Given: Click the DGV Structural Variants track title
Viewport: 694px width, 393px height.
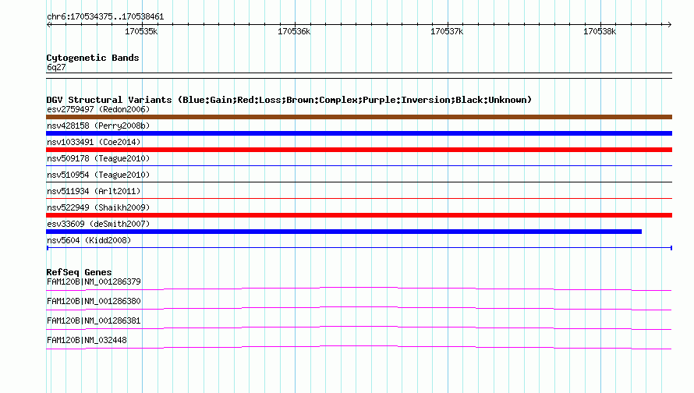Looking at the screenshot, I should 289,100.
